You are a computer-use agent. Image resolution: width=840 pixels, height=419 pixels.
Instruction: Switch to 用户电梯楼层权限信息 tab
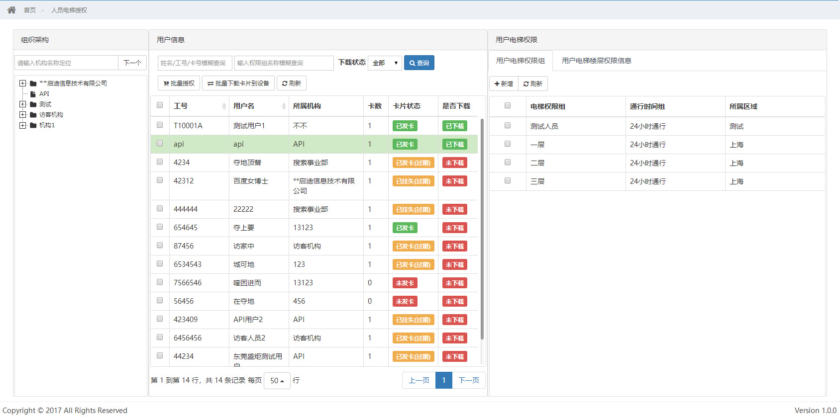(596, 61)
